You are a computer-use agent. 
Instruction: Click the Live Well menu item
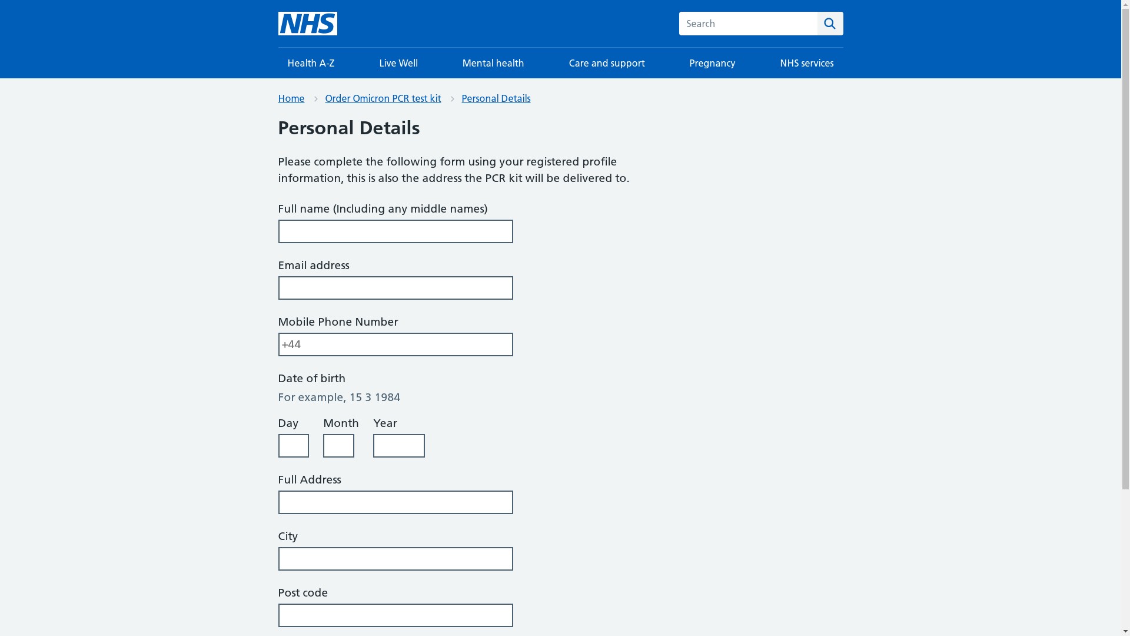point(398,62)
